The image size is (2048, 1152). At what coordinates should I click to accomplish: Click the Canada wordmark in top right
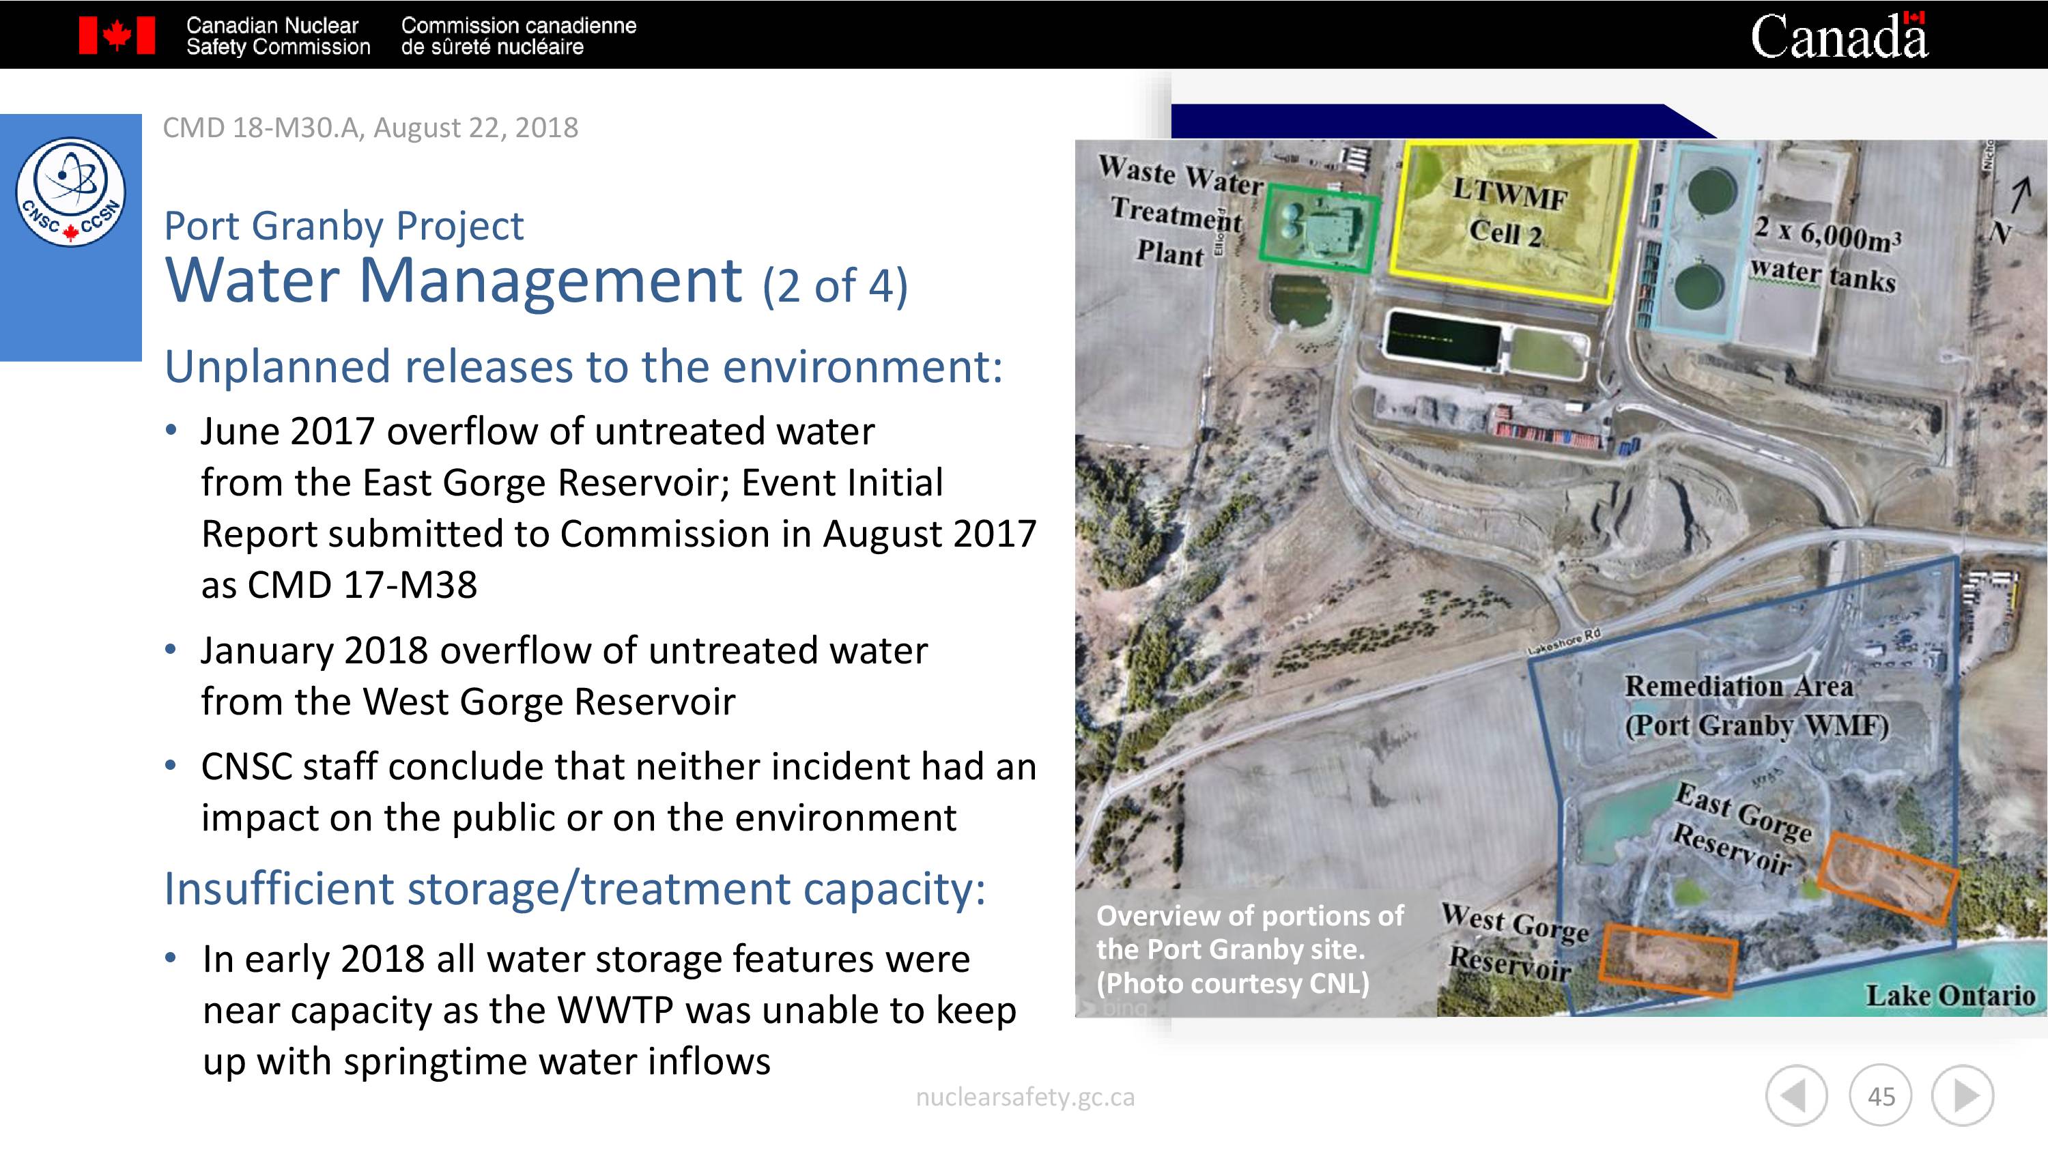(x=1839, y=35)
